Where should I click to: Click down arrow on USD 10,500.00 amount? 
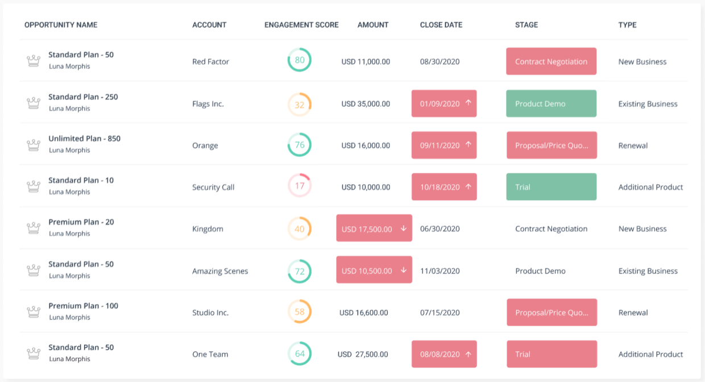(404, 271)
